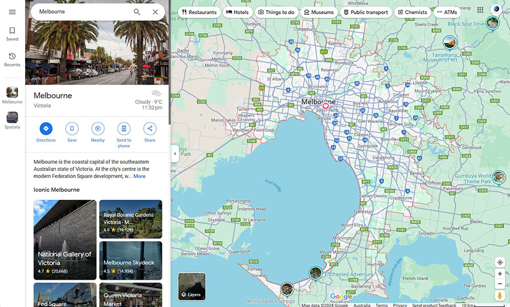Open the Enchanted Adventure photo marker
Viewport: 510px width, 307px height.
click(315, 273)
